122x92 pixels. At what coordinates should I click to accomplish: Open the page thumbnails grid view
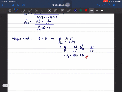click(x=8, y=5)
